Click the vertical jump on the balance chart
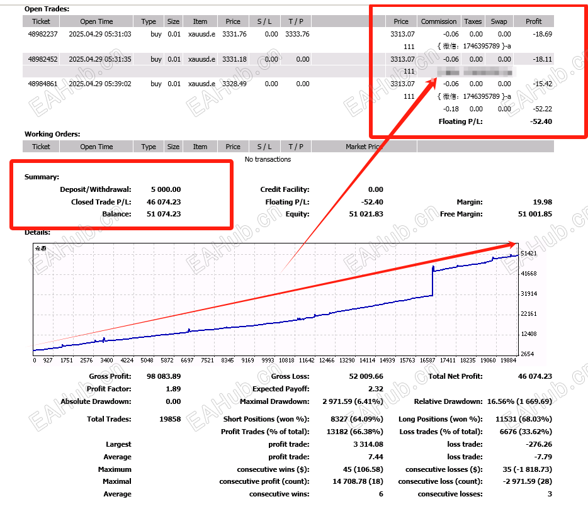 click(433, 282)
